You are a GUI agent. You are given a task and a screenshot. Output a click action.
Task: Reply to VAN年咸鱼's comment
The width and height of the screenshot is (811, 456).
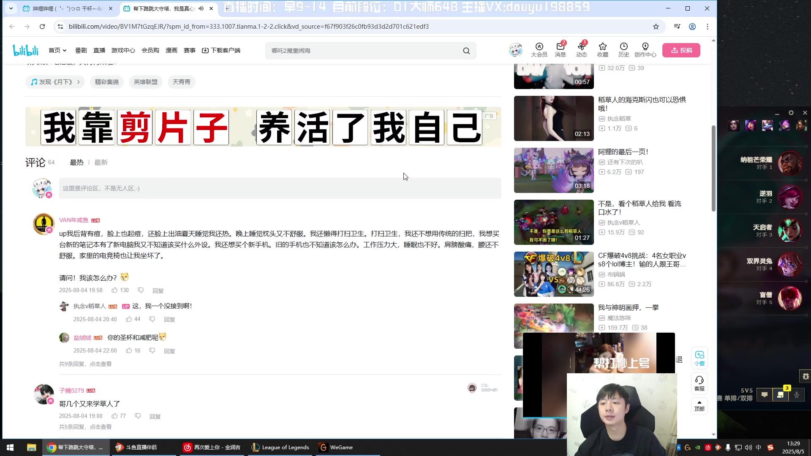[158, 290]
